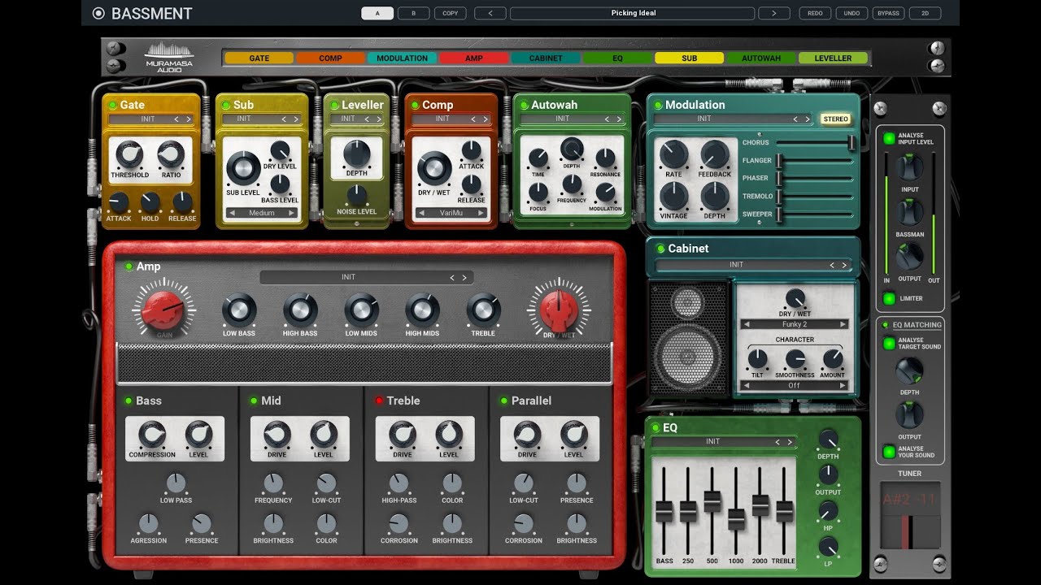This screenshot has width=1041, height=585.
Task: Open the Picking Ideal preset menu
Action: 634,13
